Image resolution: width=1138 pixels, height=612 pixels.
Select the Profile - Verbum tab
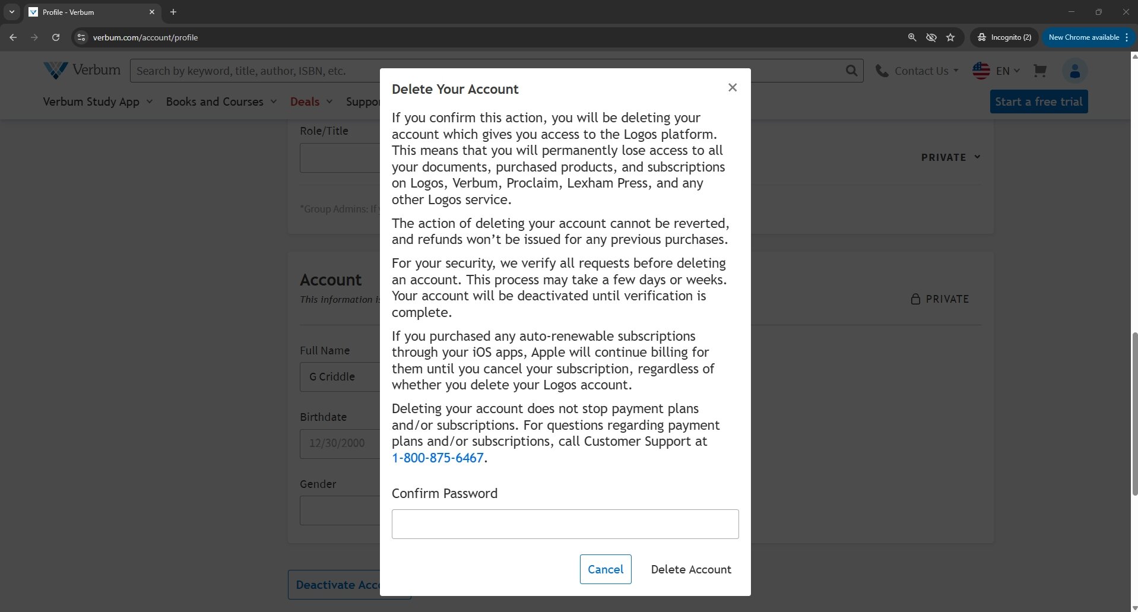[x=92, y=12]
